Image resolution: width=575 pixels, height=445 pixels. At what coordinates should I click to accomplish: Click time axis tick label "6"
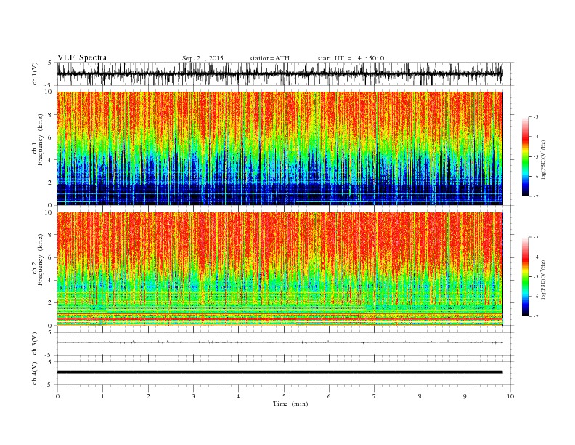pyautogui.click(x=329, y=396)
